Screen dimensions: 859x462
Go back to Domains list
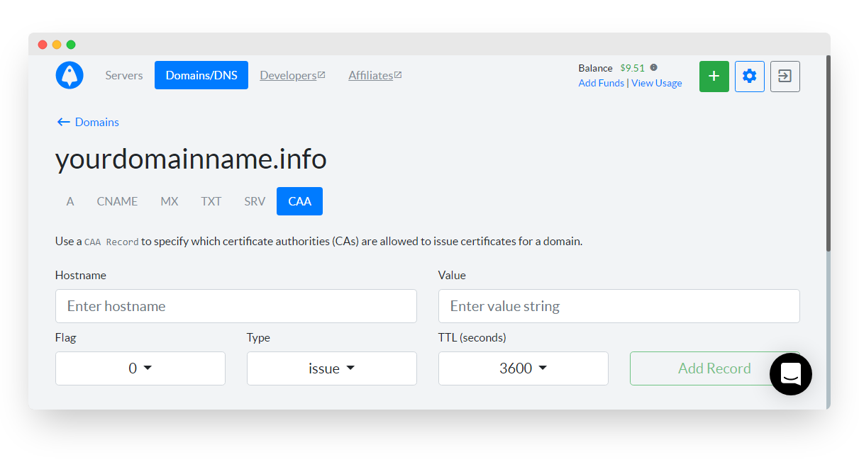click(x=88, y=122)
